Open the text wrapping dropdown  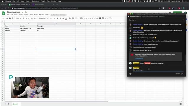[x=89, y=18]
